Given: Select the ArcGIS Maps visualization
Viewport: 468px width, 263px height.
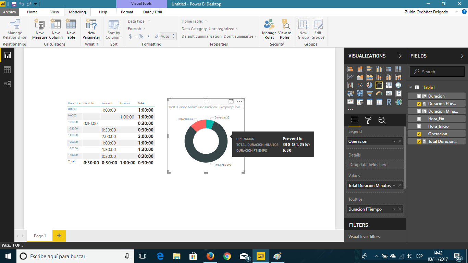Looking at the screenshot, I should [398, 102].
